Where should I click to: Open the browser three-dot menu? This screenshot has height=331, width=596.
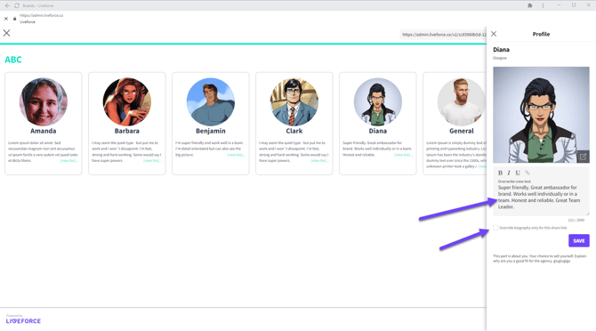pos(543,5)
